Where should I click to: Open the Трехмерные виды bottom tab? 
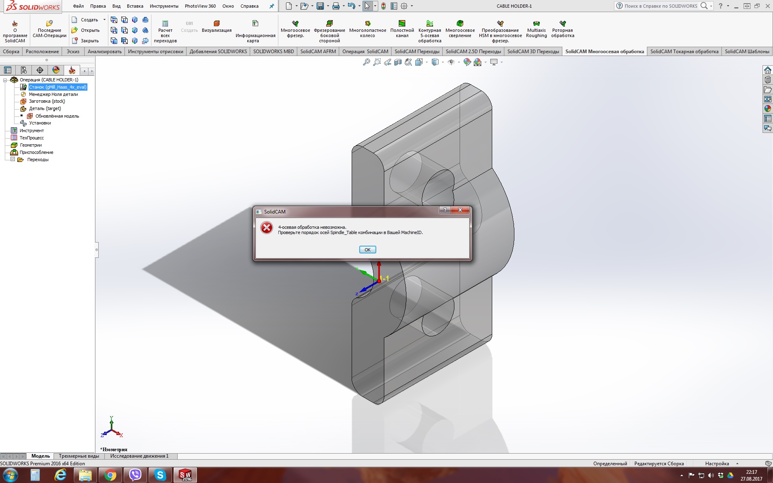coord(79,456)
